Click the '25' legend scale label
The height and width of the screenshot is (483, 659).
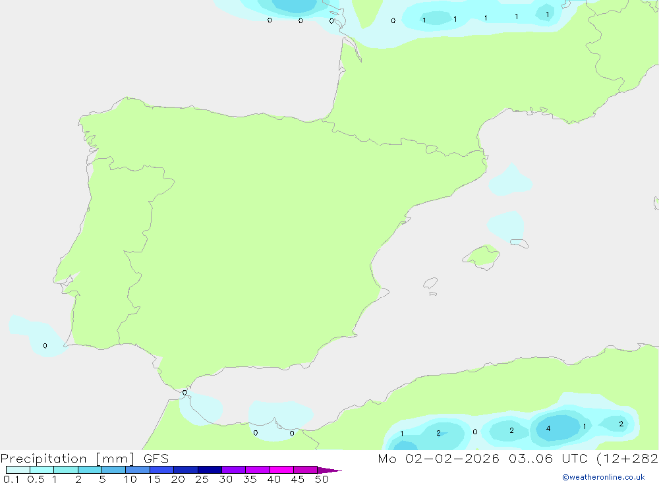[202, 479]
